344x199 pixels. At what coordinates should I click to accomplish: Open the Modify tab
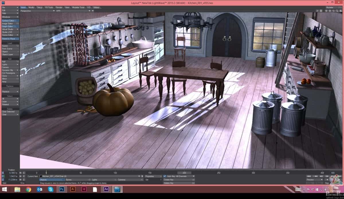(x=32, y=7)
